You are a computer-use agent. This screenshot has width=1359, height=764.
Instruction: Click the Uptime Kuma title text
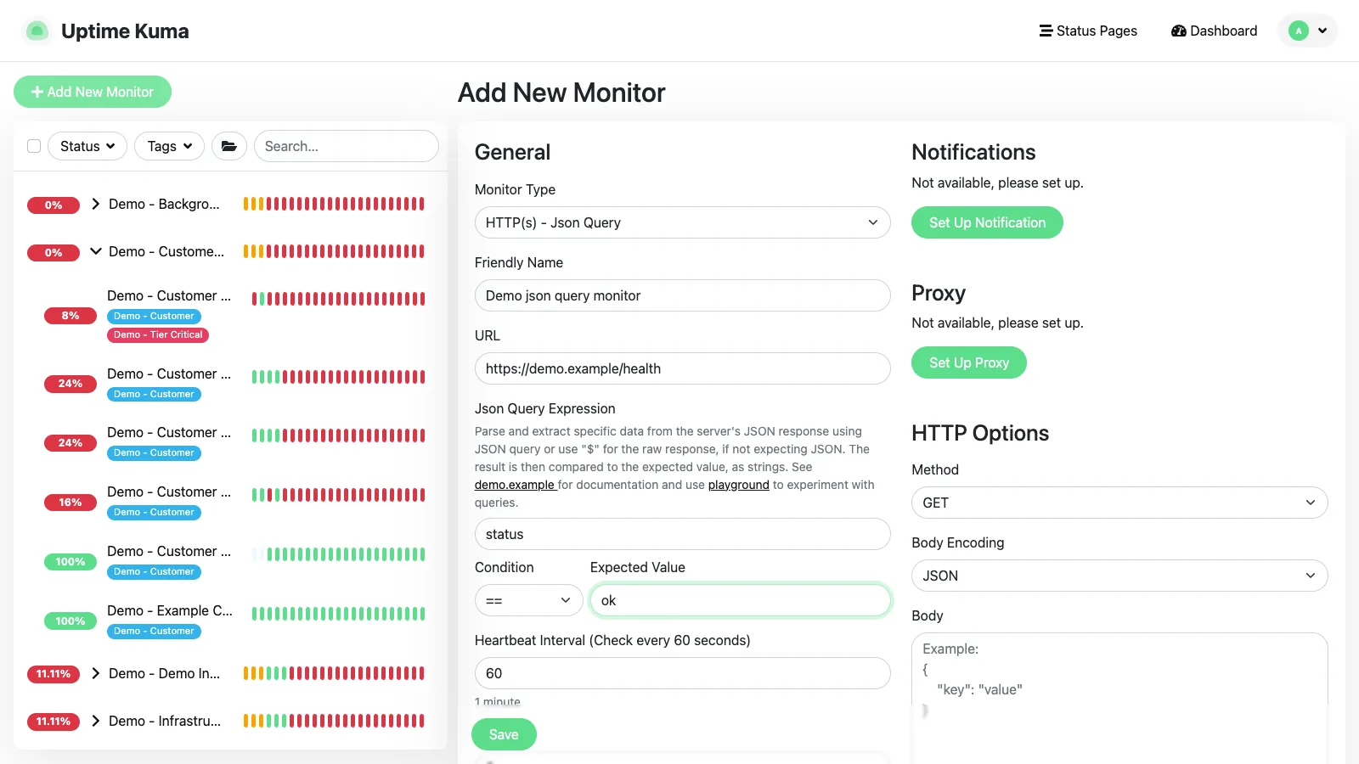(125, 31)
